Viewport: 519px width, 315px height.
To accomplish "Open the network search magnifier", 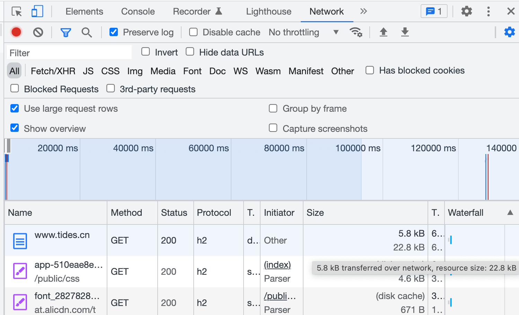I will coord(87,32).
